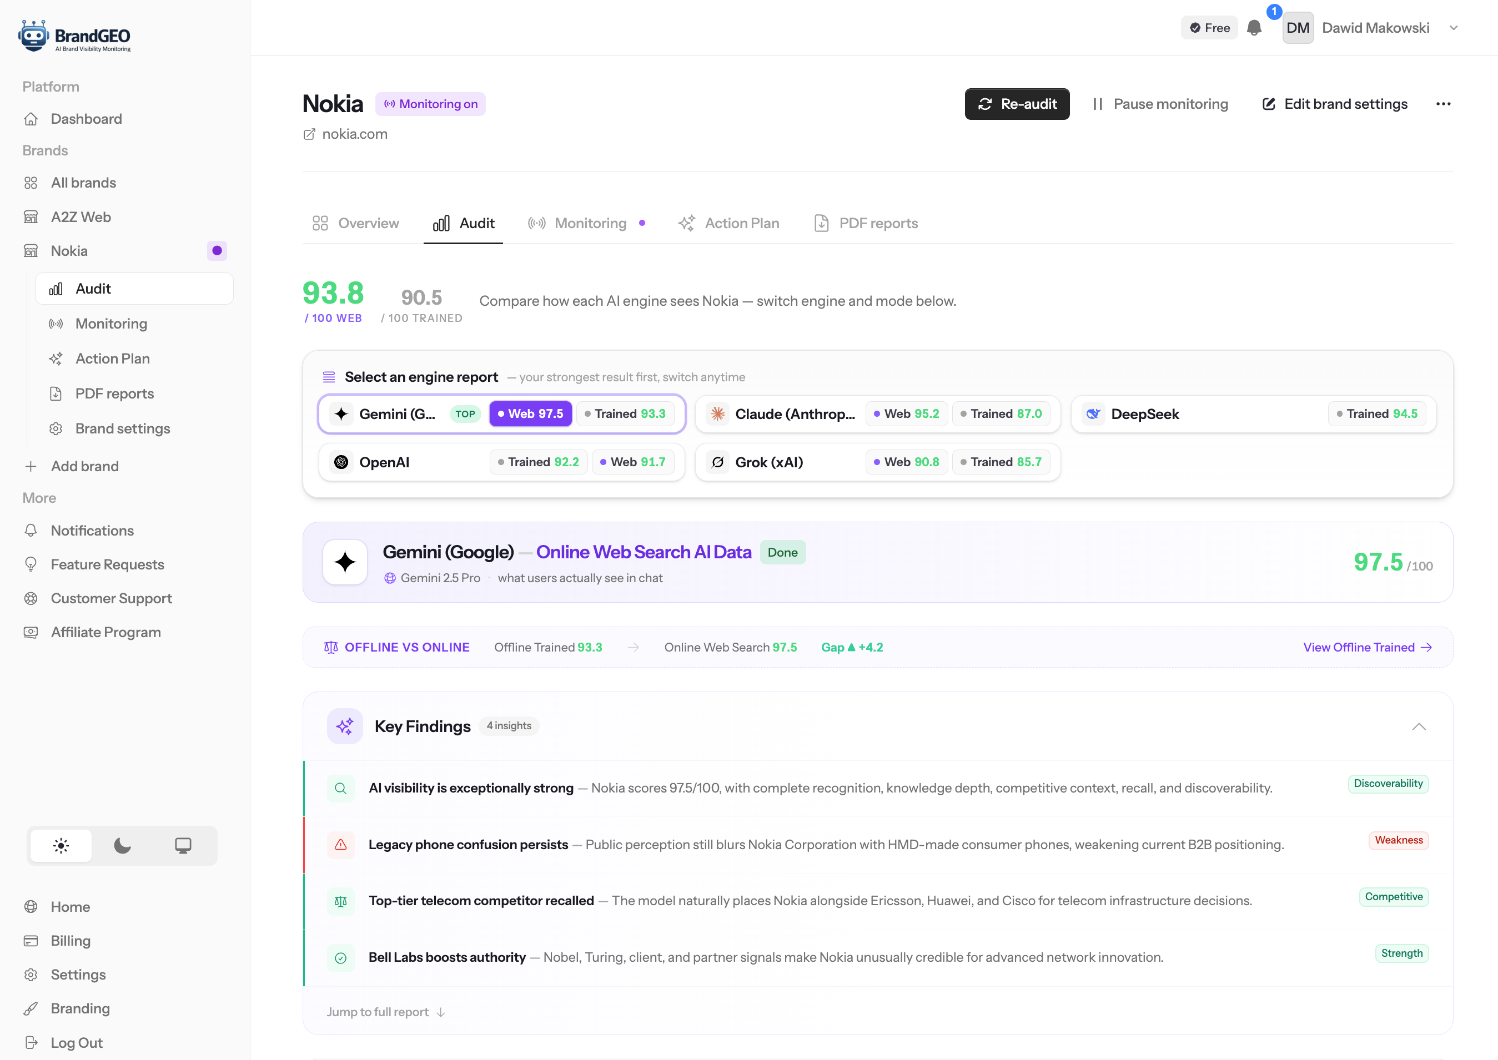Select Claude Trained 87.0 report
Image resolution: width=1498 pixels, height=1060 pixels.
pyautogui.click(x=1001, y=414)
